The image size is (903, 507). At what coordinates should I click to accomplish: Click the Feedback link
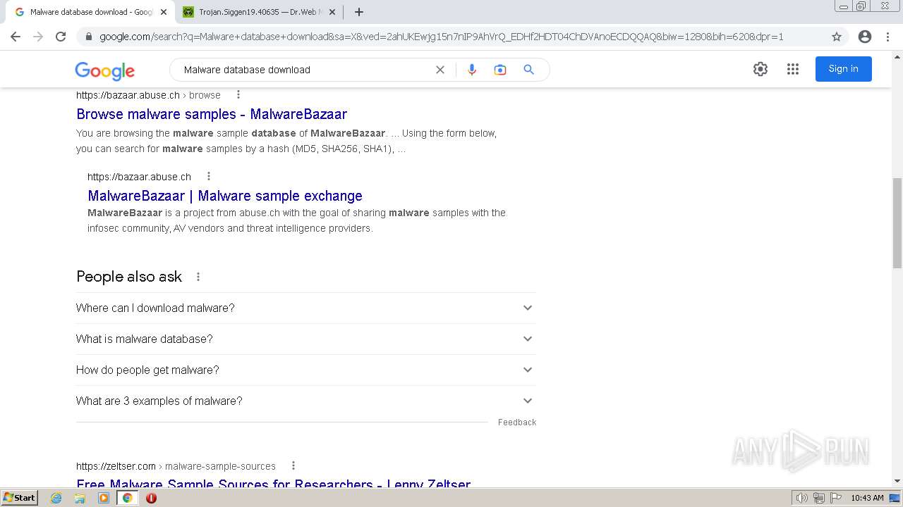(517, 423)
